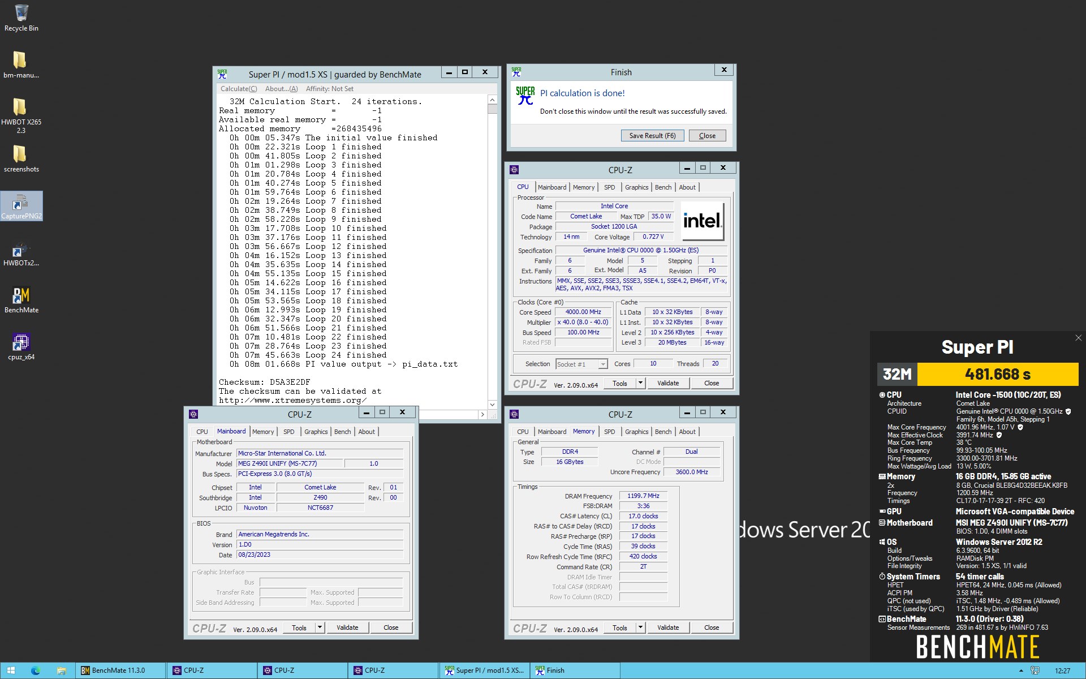Click Tools button in CPU-Z Mainboard window
Viewport: 1086px width, 679px height.
(x=299, y=628)
